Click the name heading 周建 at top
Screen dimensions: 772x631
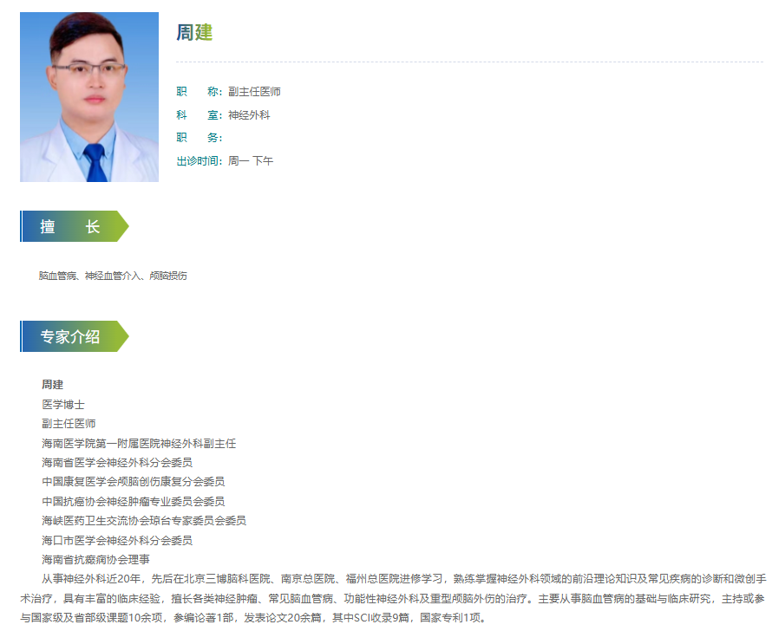coord(194,32)
